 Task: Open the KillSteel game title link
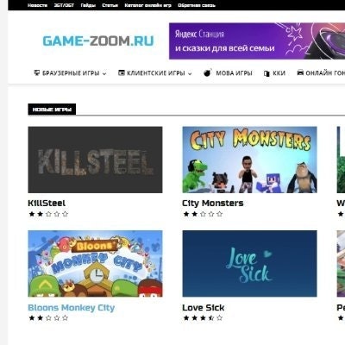coord(47,203)
